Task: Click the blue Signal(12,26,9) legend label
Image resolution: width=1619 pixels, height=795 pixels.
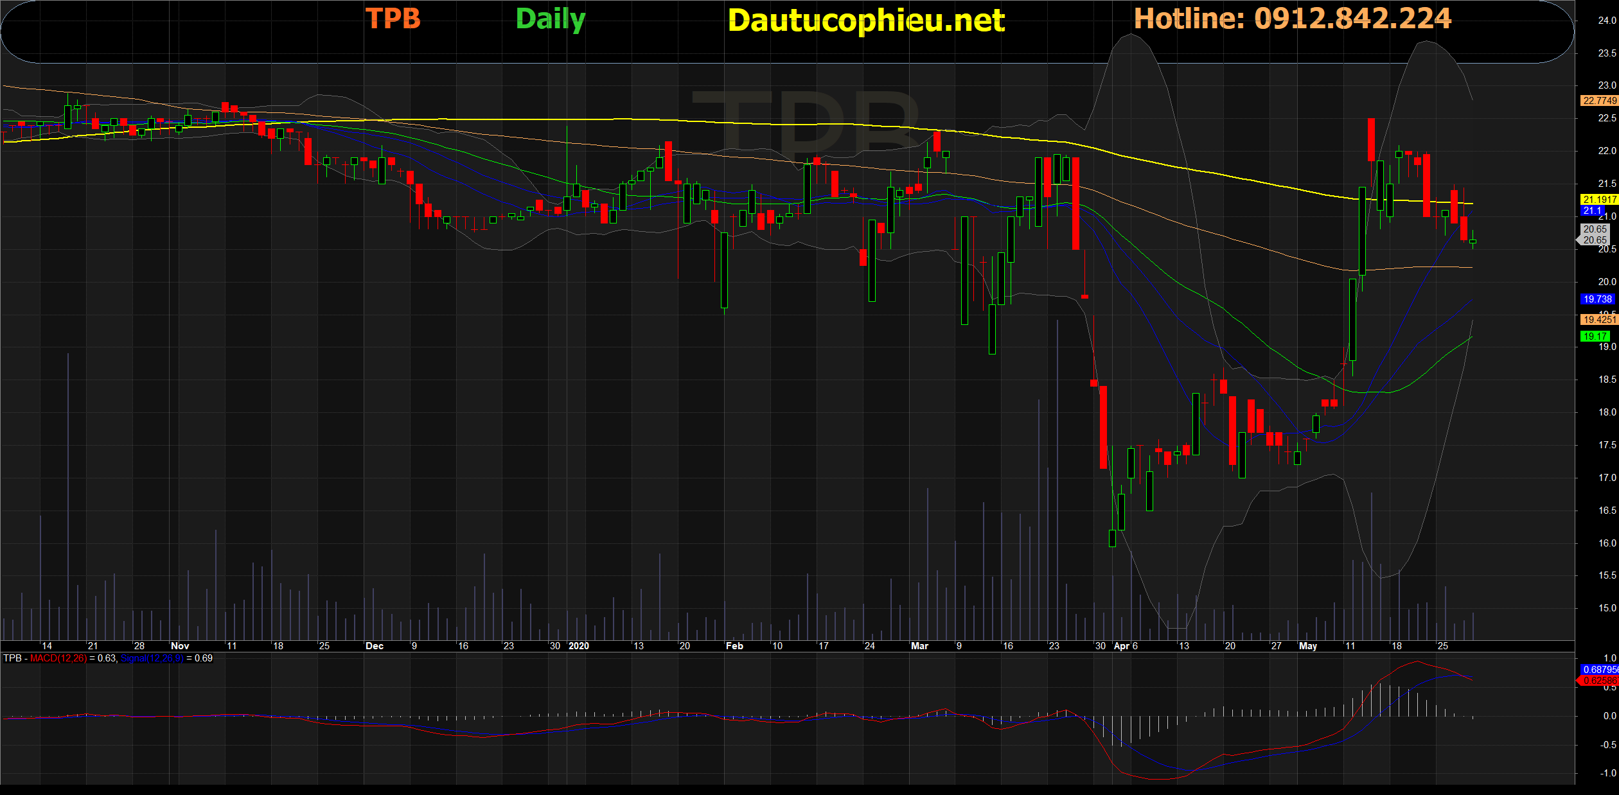Action: [x=152, y=658]
